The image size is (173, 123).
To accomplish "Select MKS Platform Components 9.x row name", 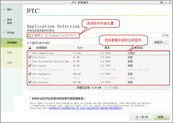I will (x=49, y=70).
